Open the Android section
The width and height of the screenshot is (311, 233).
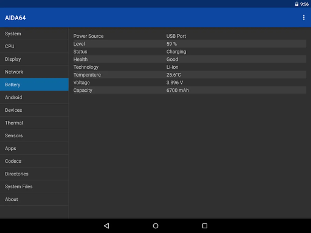tap(34, 97)
